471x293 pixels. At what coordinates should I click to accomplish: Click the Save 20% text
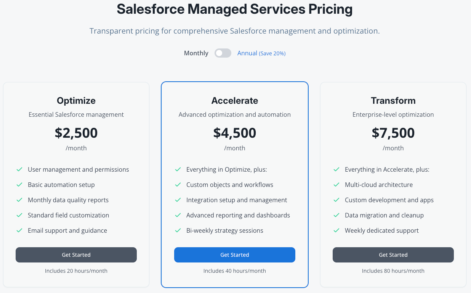point(272,53)
